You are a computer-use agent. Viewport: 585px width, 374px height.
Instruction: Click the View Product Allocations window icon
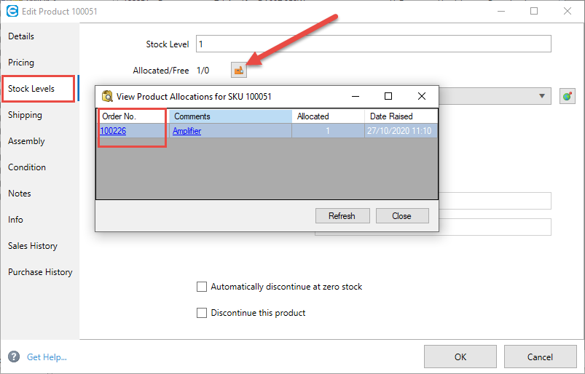(107, 96)
